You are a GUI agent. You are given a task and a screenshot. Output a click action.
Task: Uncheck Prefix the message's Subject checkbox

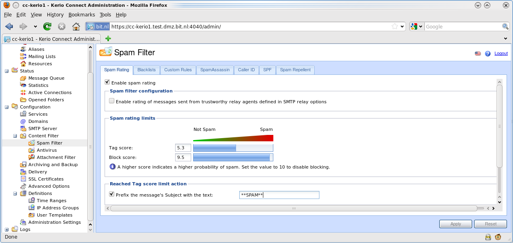112,194
